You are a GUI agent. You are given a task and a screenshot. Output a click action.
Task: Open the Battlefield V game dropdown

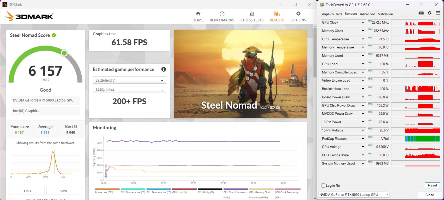(x=129, y=80)
